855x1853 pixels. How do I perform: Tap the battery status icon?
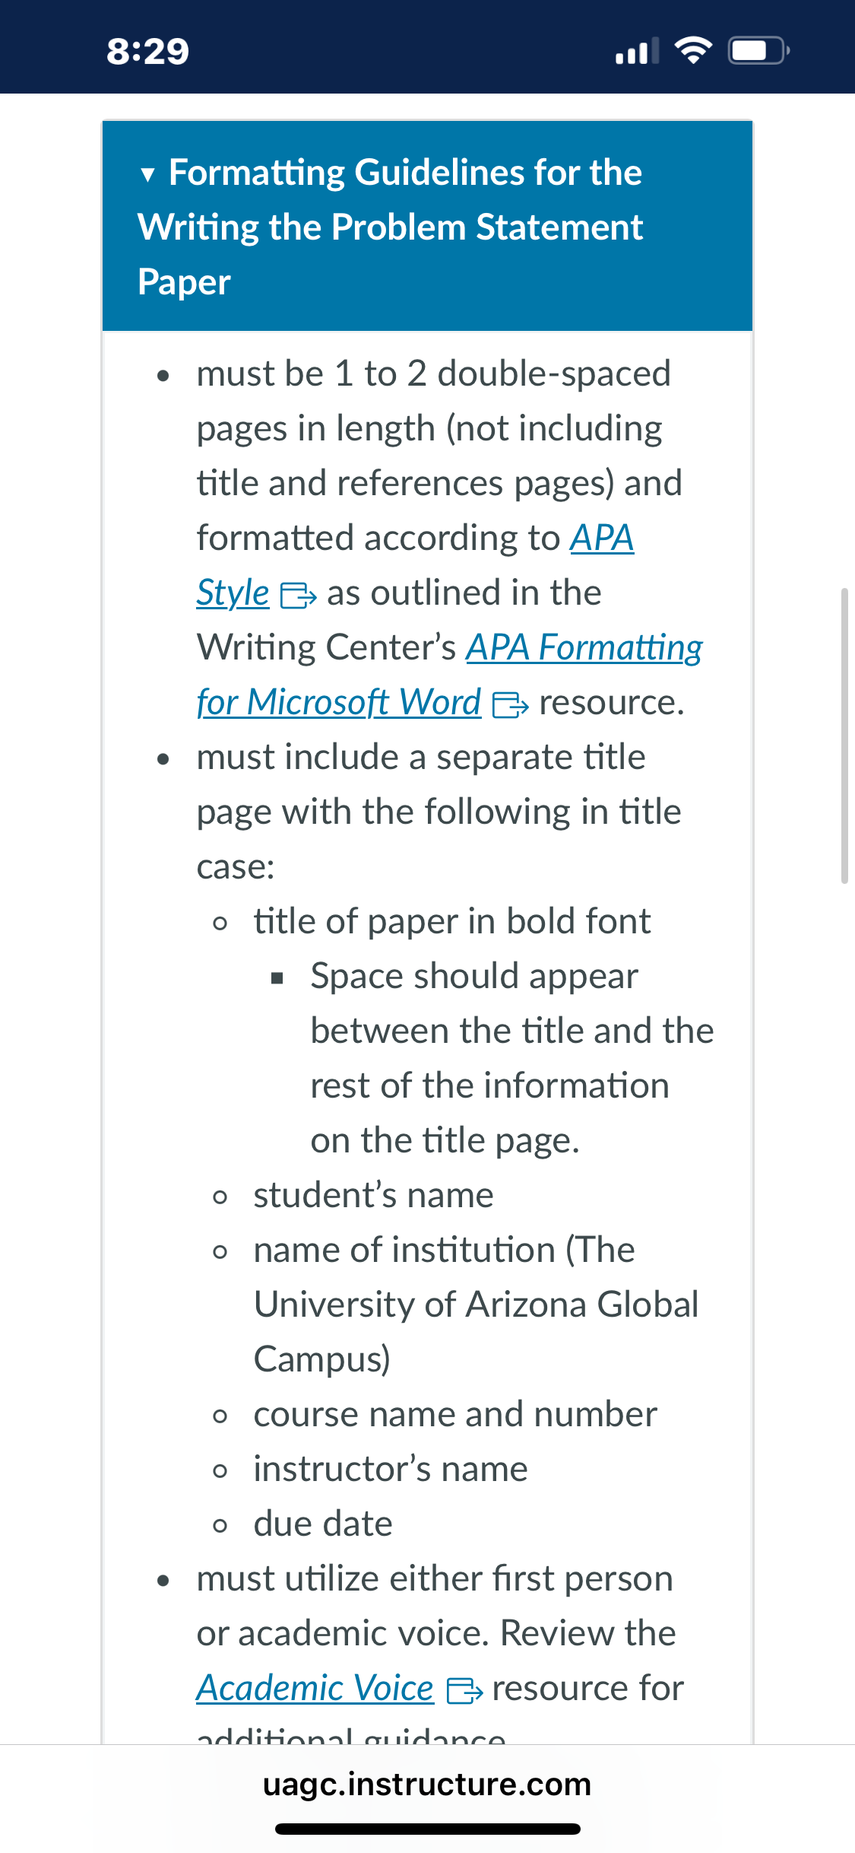click(759, 51)
